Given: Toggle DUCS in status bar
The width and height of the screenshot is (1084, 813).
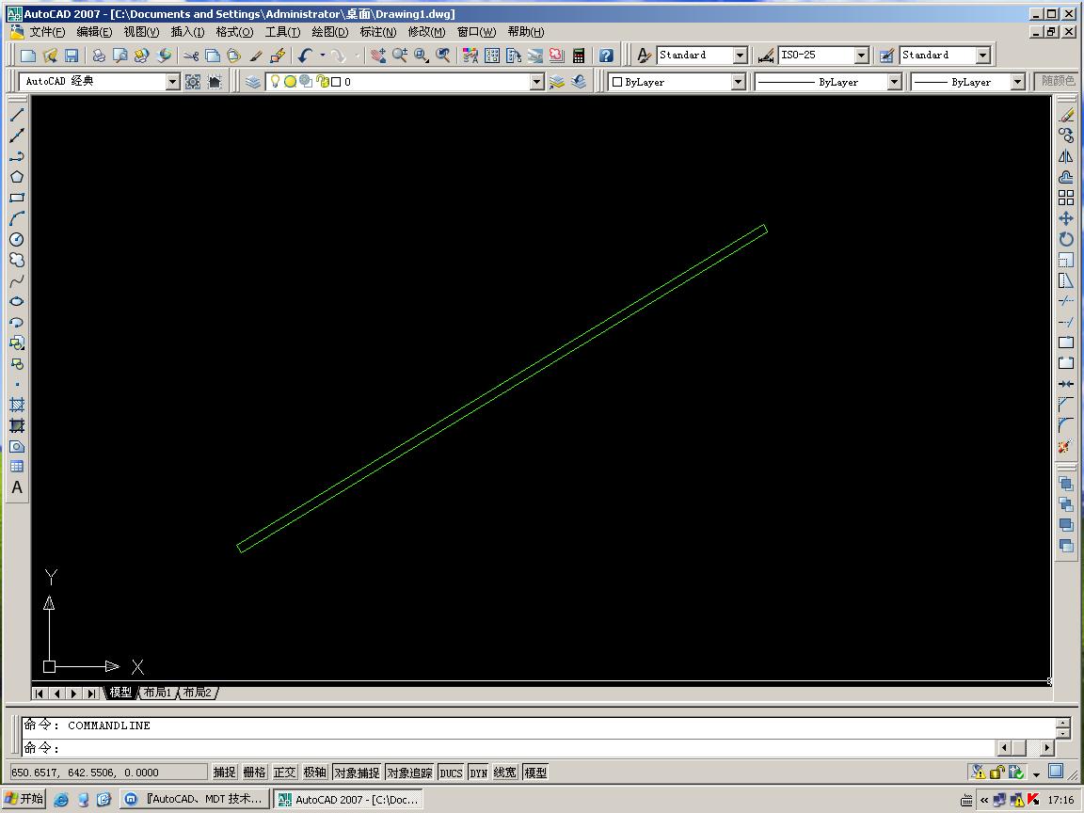Looking at the screenshot, I should click(451, 773).
